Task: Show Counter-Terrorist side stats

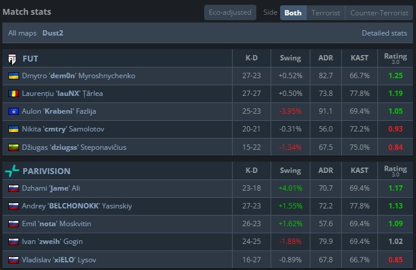Action: point(379,12)
